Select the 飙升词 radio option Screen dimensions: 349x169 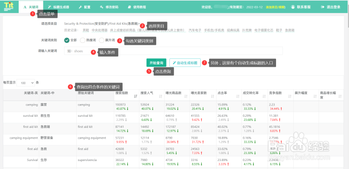[102, 40]
